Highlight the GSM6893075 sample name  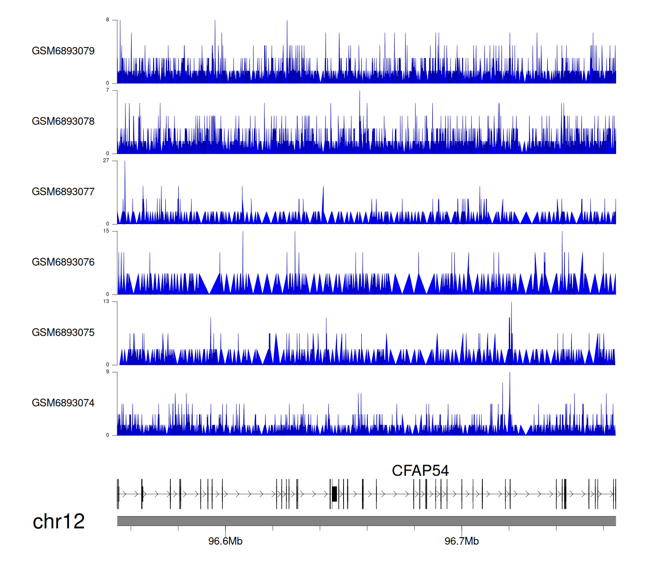[63, 333]
